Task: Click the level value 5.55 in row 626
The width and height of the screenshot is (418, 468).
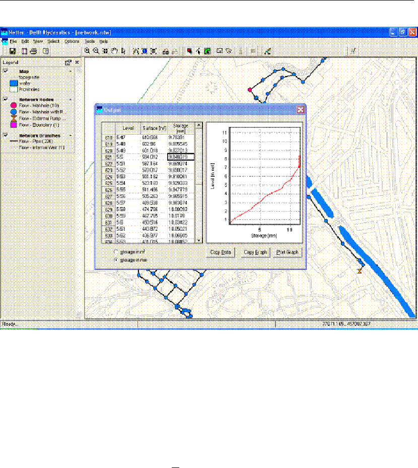Action: (x=128, y=190)
